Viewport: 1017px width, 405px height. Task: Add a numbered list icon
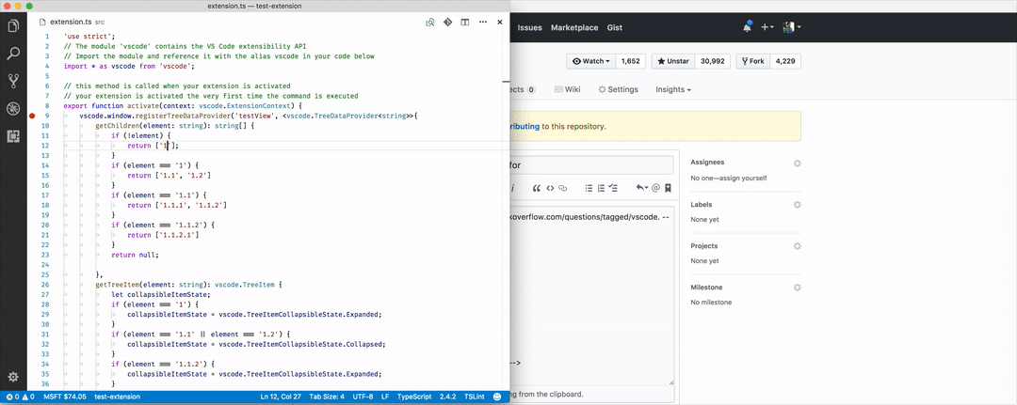point(601,188)
